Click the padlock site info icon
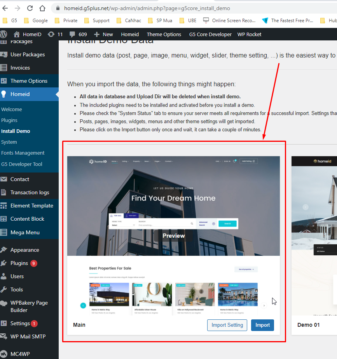 tap(58, 8)
